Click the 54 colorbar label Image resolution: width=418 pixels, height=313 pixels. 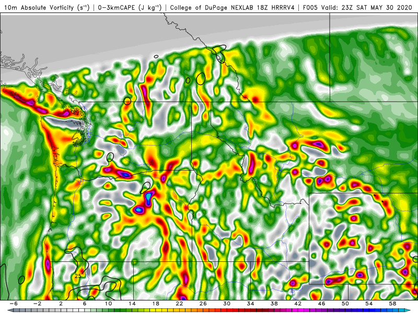click(369, 304)
